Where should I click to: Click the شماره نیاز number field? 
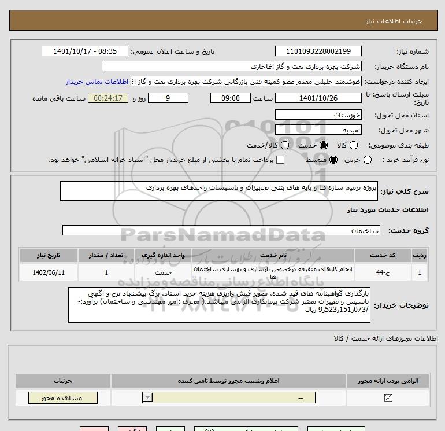(318, 51)
